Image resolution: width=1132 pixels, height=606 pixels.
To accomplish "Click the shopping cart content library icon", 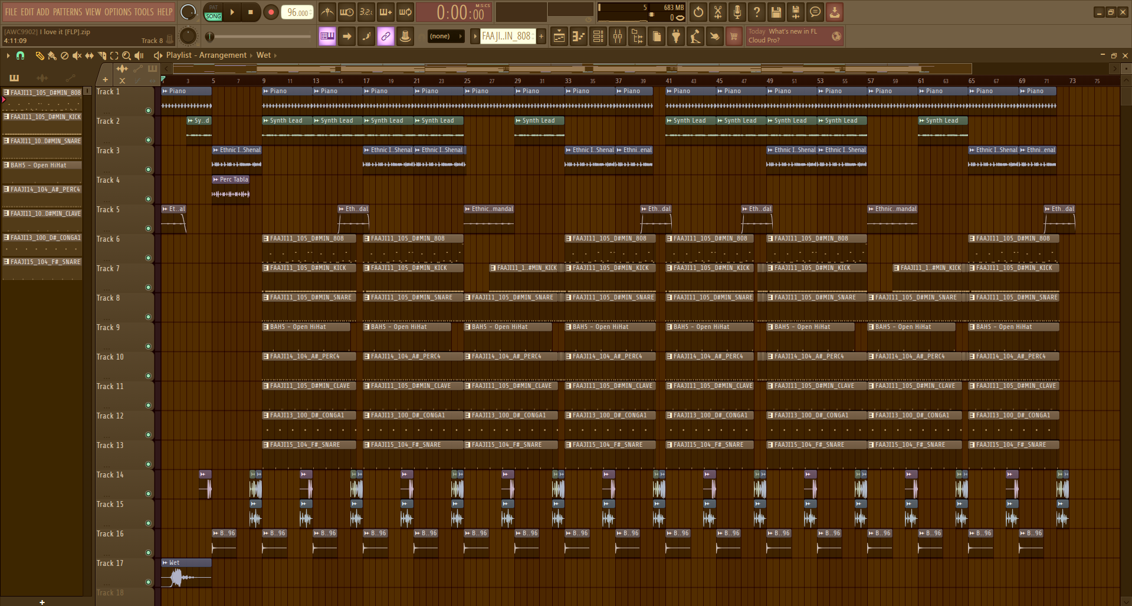I will 734,37.
